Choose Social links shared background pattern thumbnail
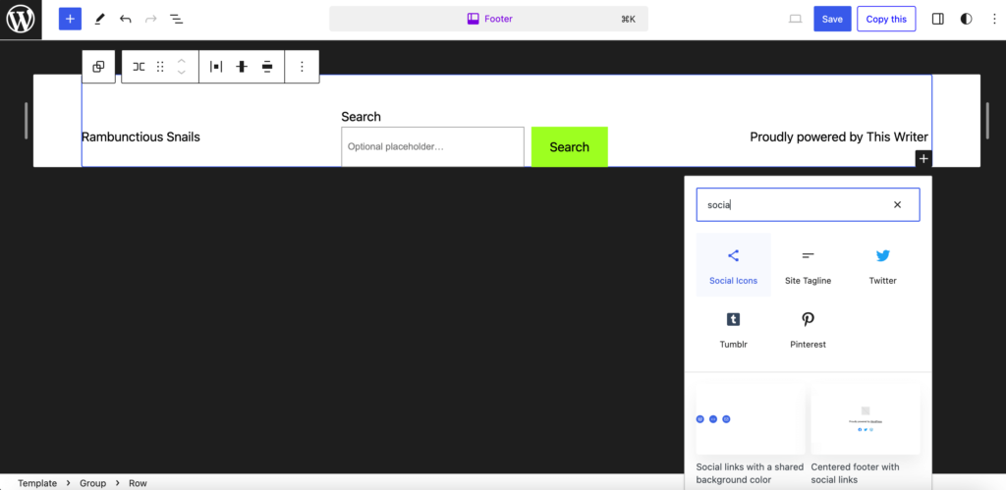 tap(750, 419)
